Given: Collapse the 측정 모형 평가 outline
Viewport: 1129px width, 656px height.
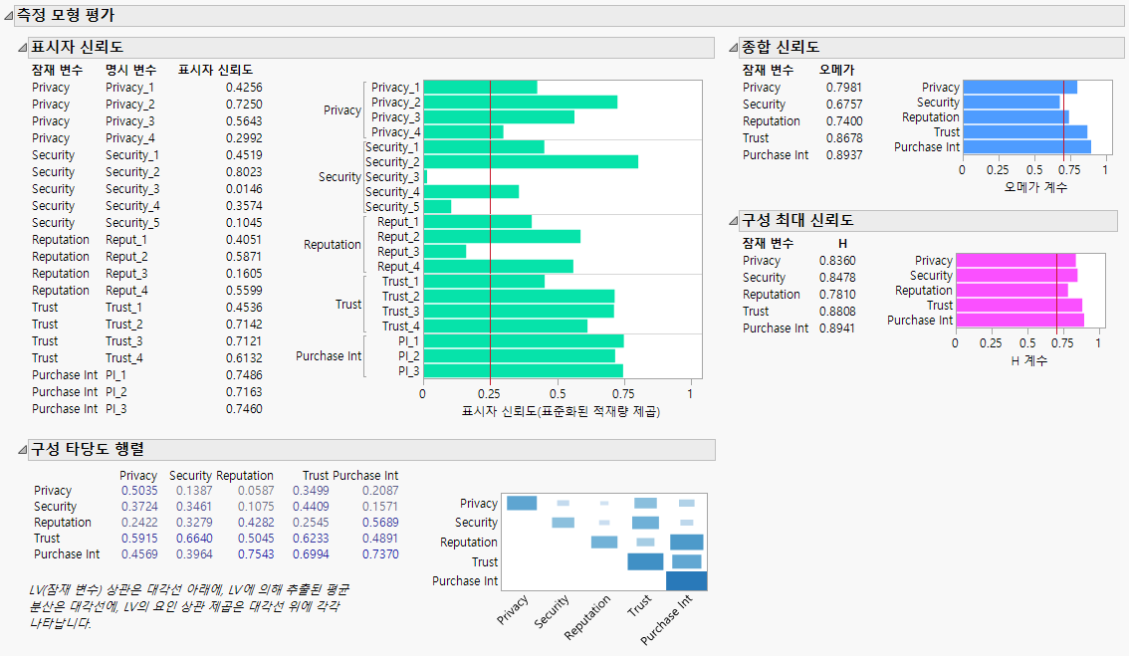Looking at the screenshot, I should tap(10, 16).
